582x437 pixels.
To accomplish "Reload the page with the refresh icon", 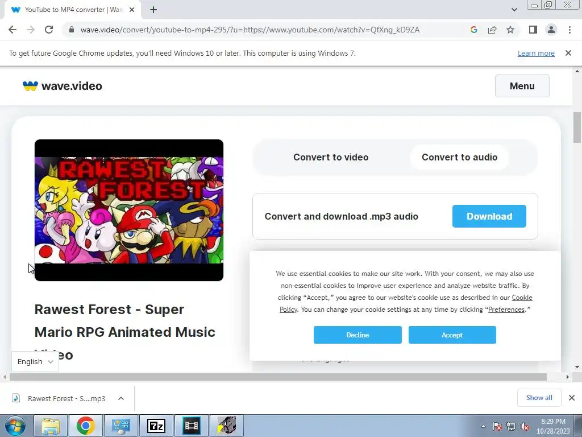I will [49, 30].
